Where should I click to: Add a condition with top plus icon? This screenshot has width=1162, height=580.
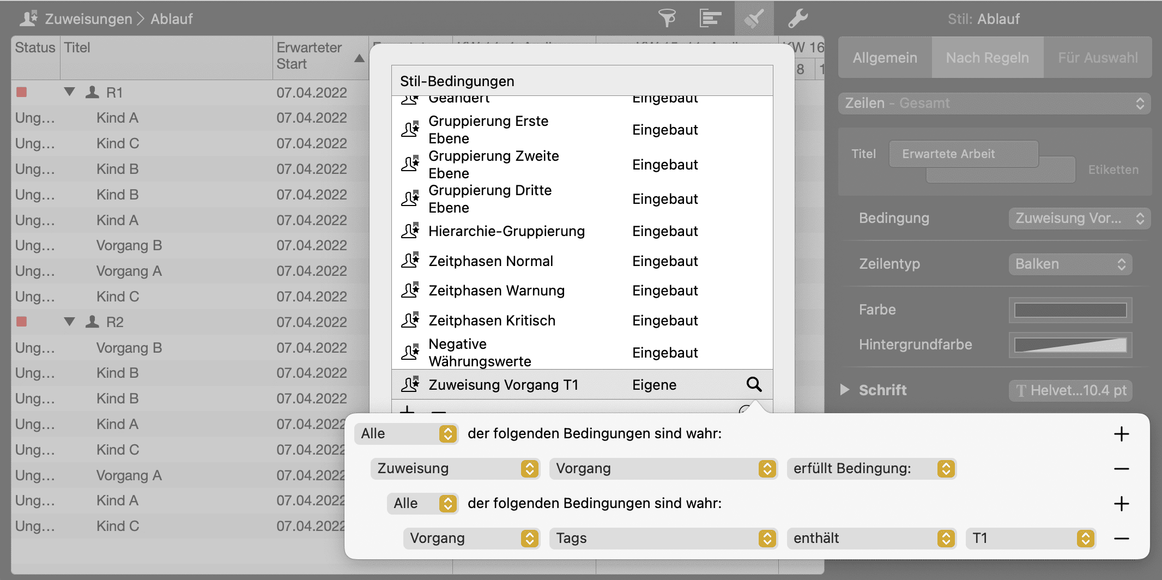coord(1121,434)
